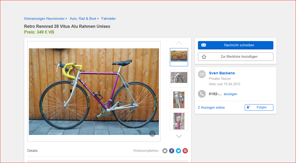
Task: Go to Auto, Rad & Boot category
Action: 83,18
